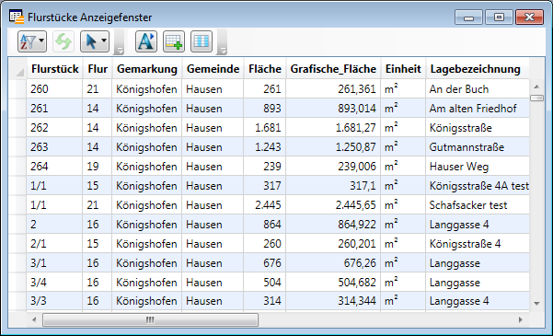553x336 pixels.
Task: Click the blue table columns icon
Action: [202, 41]
